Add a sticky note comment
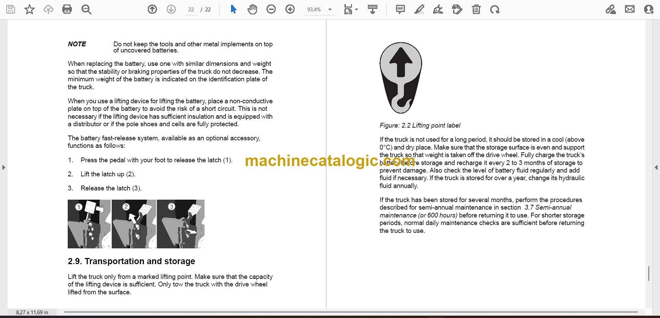660x318 pixels. (400, 9)
